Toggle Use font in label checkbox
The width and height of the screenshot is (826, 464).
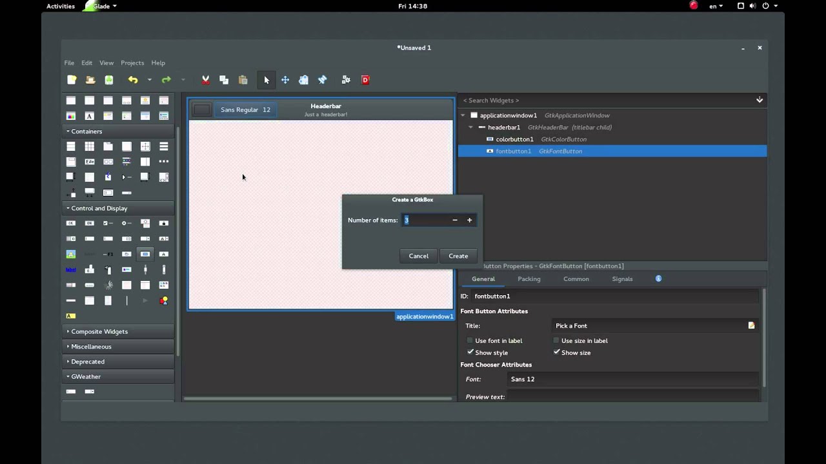(470, 340)
